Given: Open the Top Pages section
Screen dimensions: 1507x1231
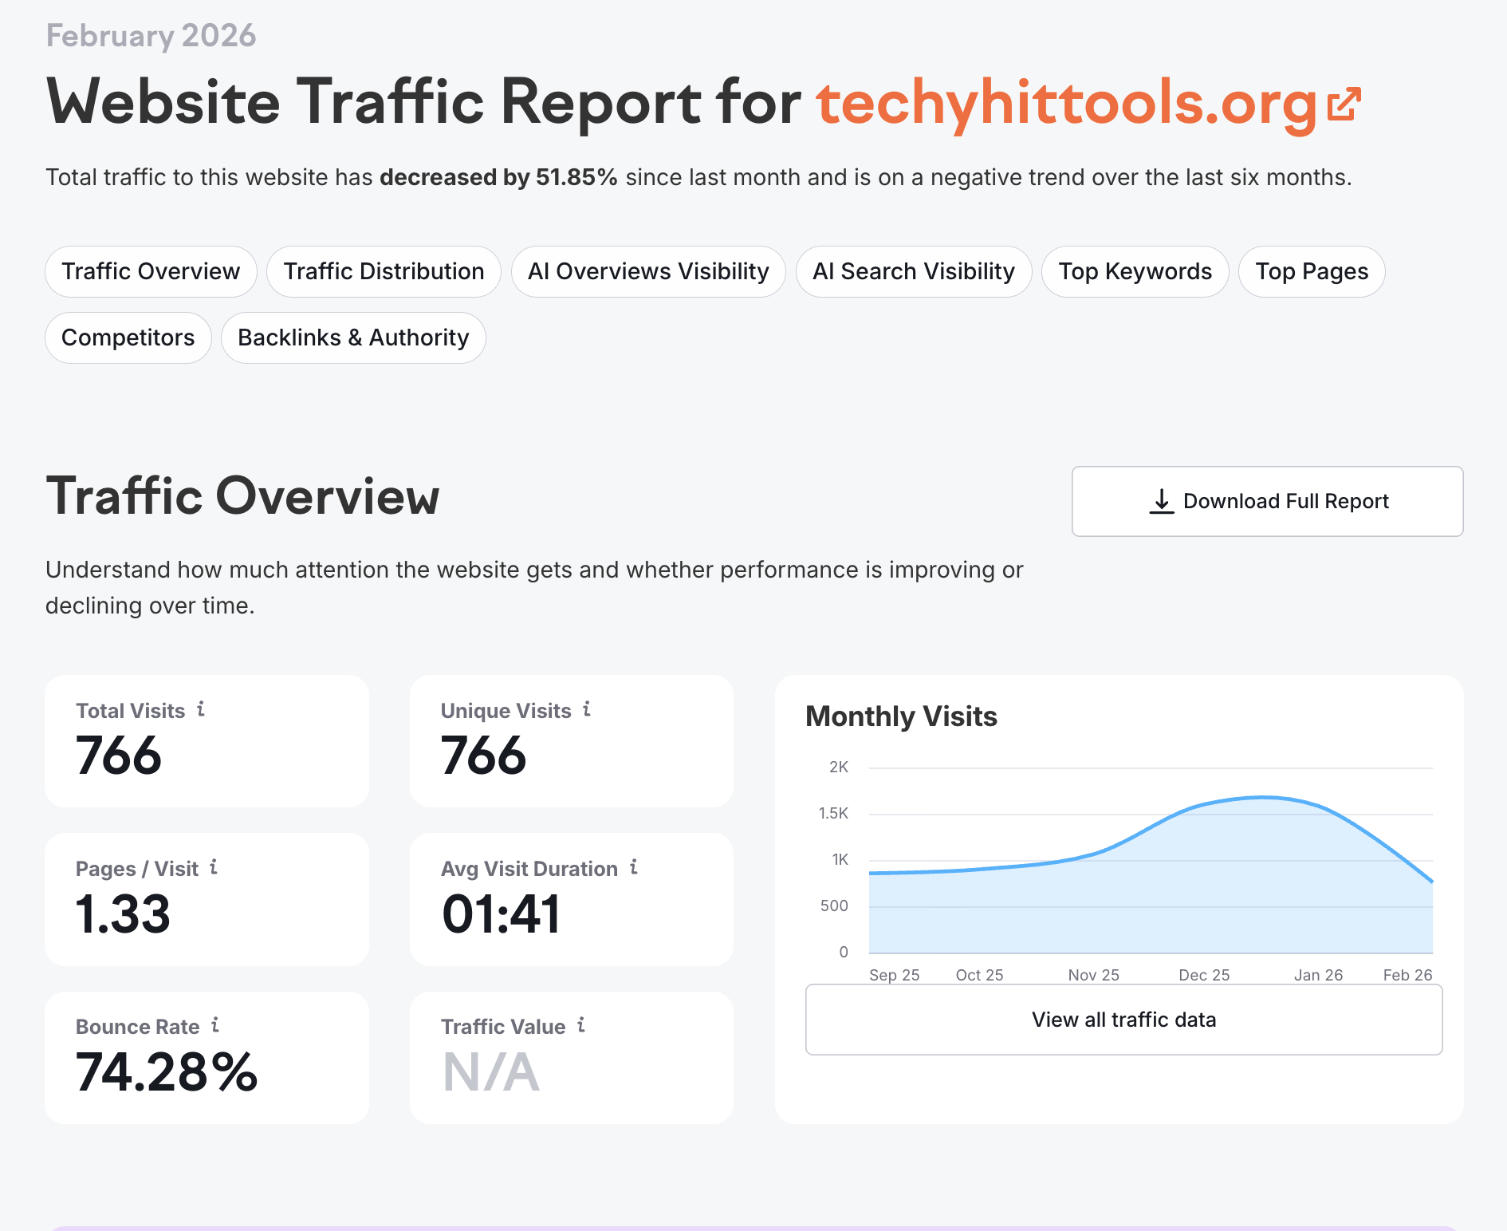Looking at the screenshot, I should (x=1312, y=271).
